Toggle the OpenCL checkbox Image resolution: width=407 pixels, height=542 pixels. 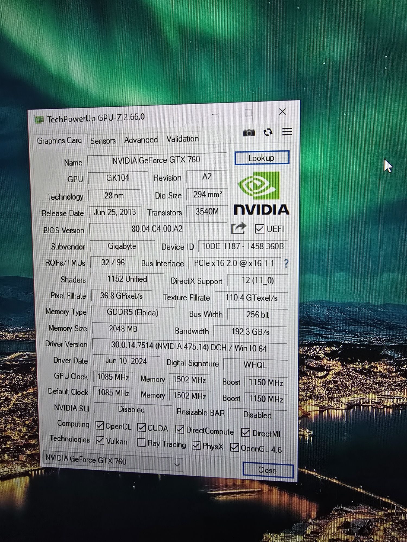pyautogui.click(x=100, y=425)
